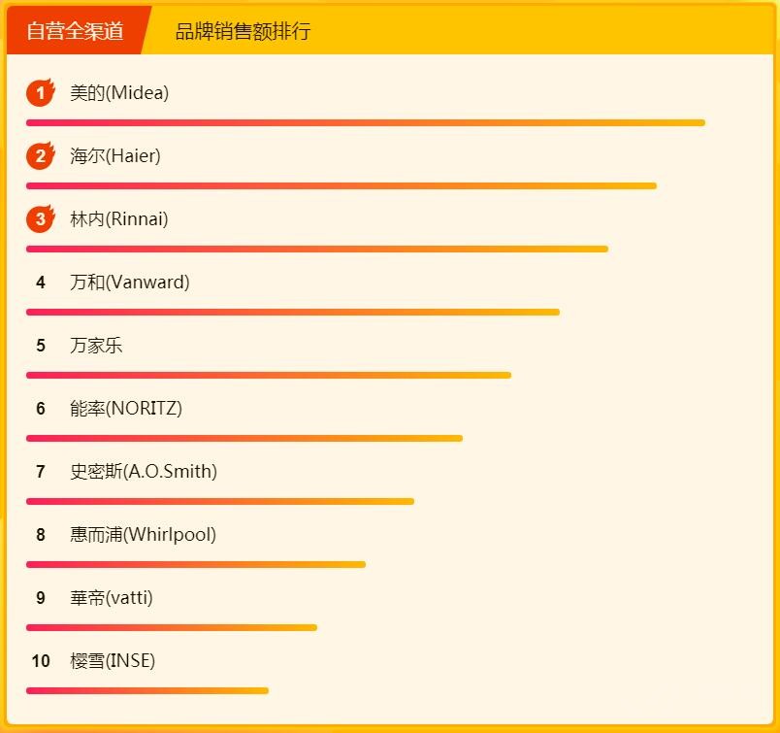Select the 自营全渠道 tab

pyautogui.click(x=76, y=31)
